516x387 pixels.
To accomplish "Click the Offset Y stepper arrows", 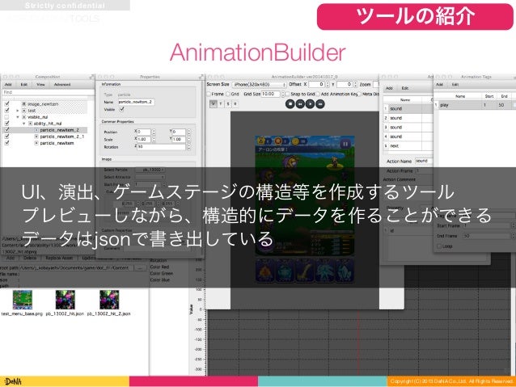I will point(355,85).
